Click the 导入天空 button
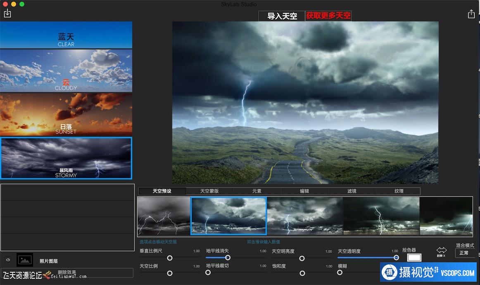Screen dimensions: 480x285 (282, 16)
